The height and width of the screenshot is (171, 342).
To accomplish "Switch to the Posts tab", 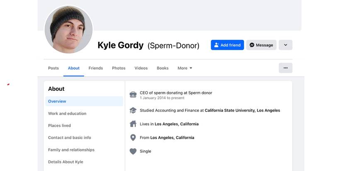I will coord(53,68).
